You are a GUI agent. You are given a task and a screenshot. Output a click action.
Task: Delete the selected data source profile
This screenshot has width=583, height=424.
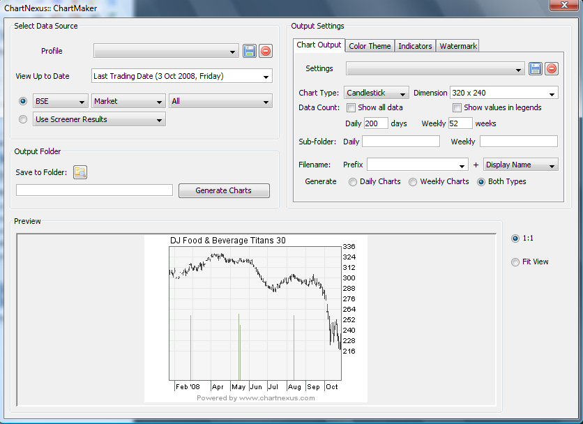pos(266,51)
